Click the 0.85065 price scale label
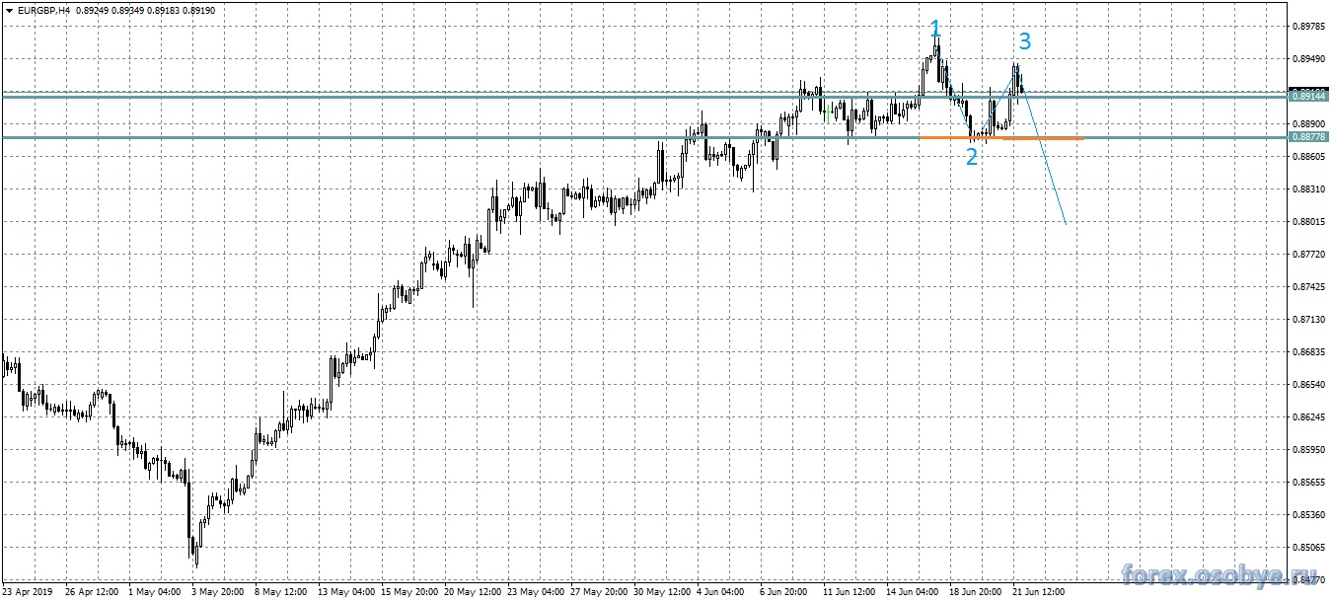Image resolution: width=1332 pixels, height=603 pixels. point(1309,548)
